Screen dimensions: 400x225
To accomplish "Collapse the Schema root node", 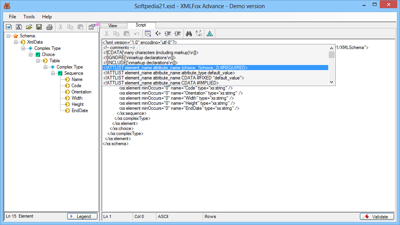I will [9, 36].
